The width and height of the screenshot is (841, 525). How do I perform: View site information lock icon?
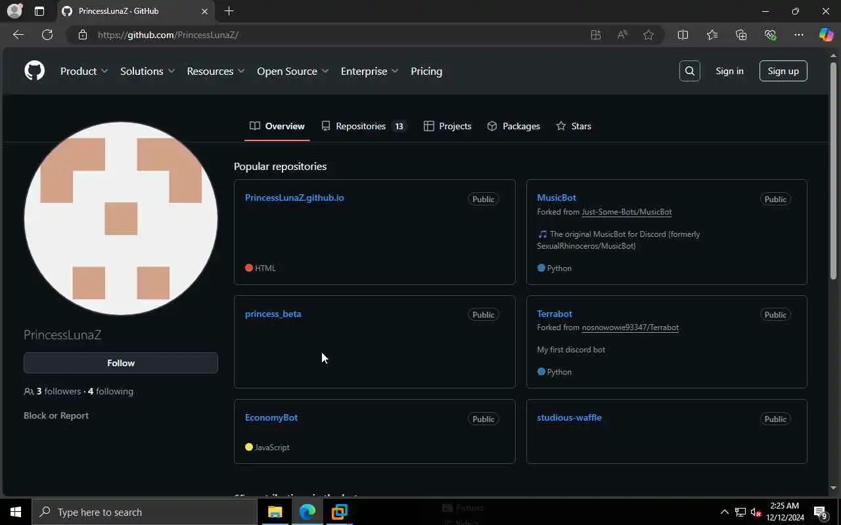[82, 35]
